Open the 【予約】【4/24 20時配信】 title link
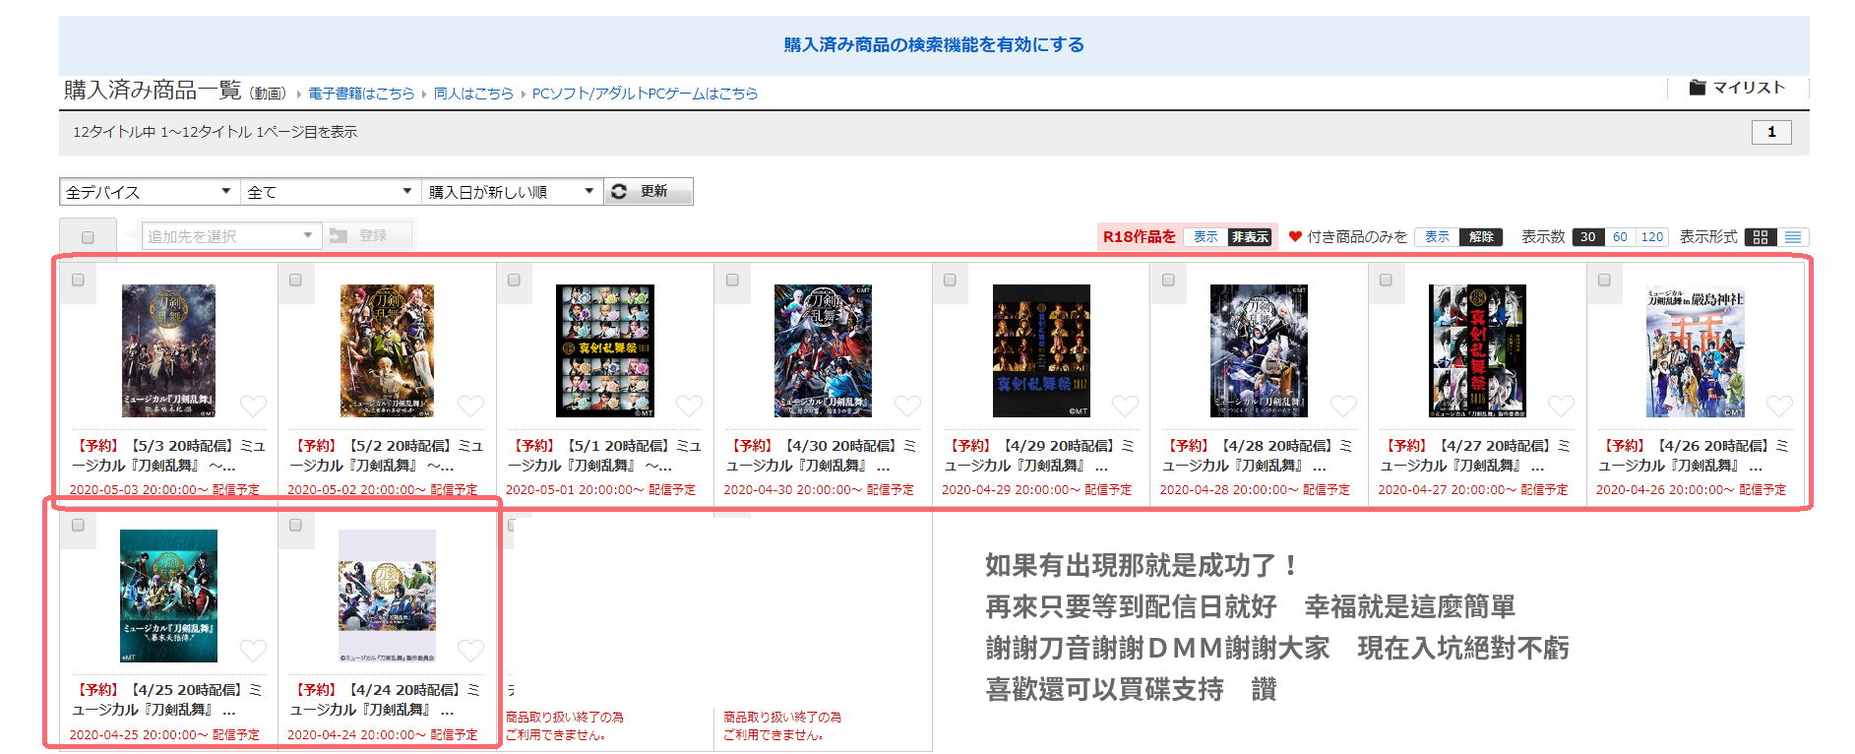Screen dimensions: 1855x754 point(386,700)
